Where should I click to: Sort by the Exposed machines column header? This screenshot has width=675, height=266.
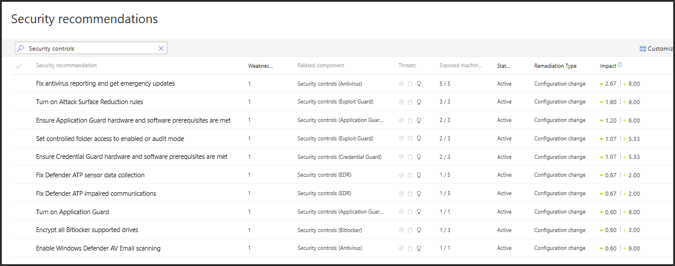pyautogui.click(x=460, y=66)
